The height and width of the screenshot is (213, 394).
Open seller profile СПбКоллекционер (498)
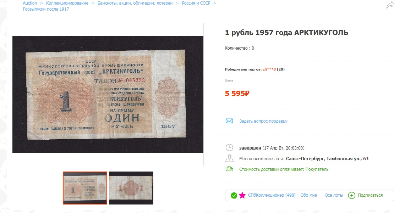(x=272, y=195)
